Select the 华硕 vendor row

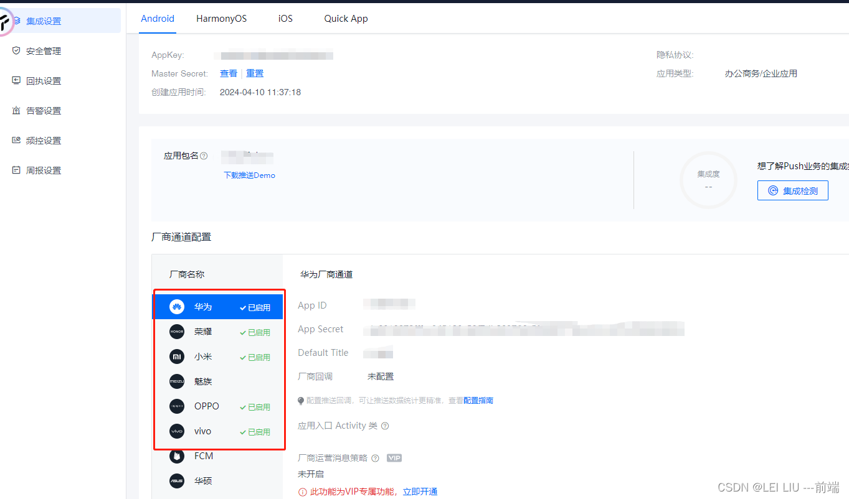219,481
